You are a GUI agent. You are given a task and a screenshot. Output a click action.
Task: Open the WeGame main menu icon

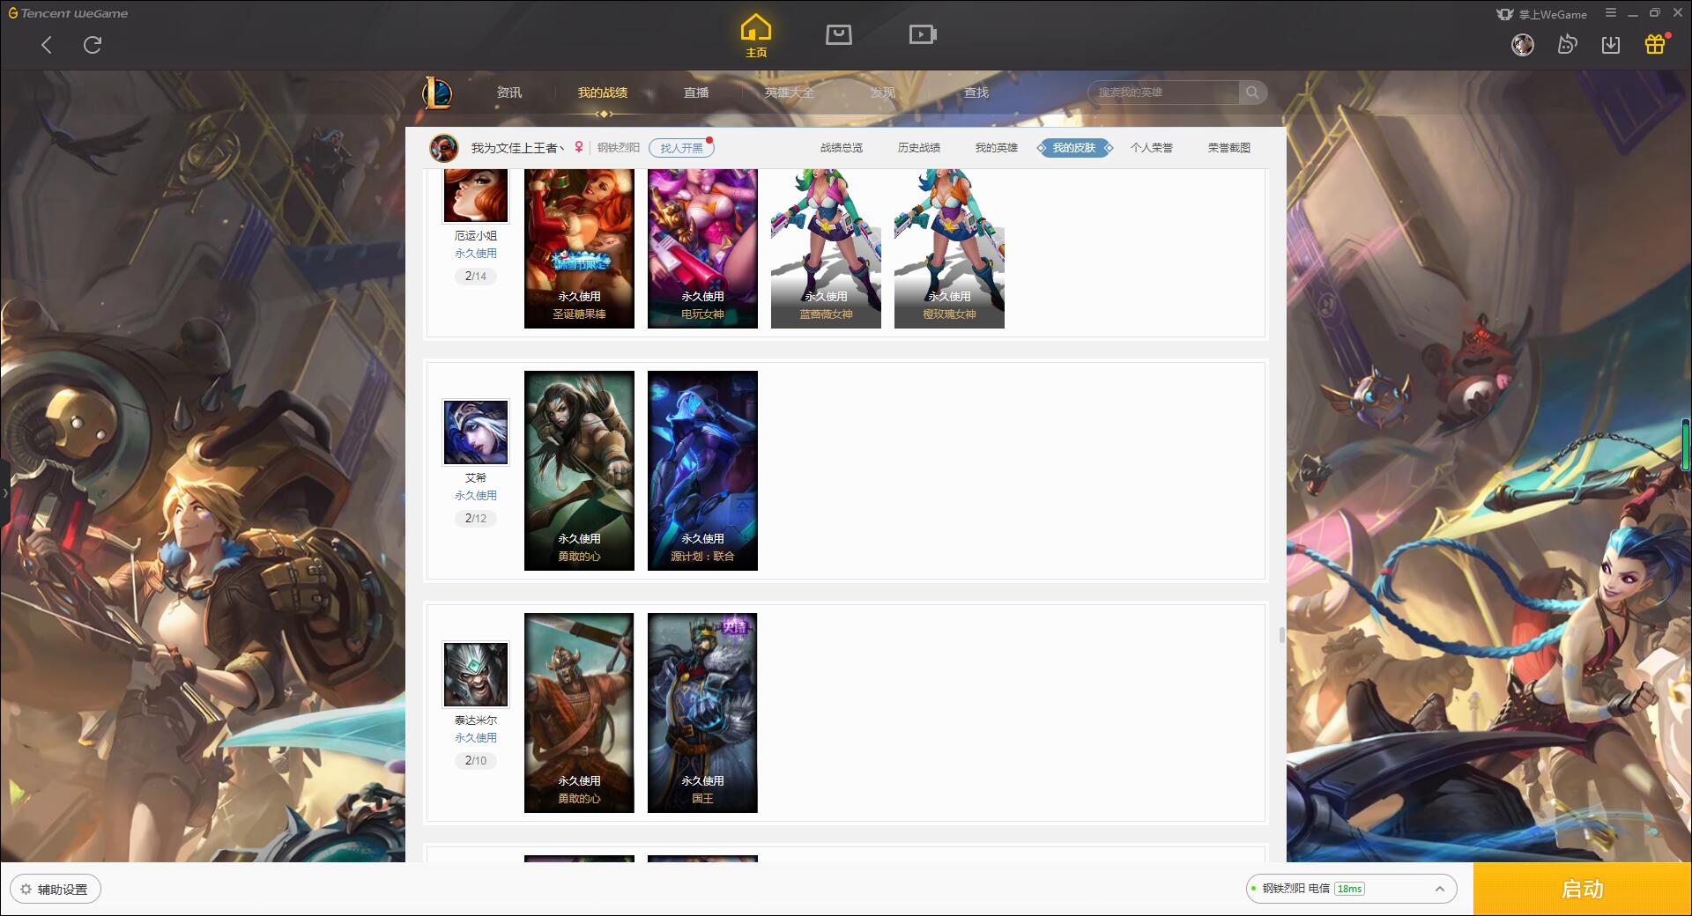(1611, 13)
